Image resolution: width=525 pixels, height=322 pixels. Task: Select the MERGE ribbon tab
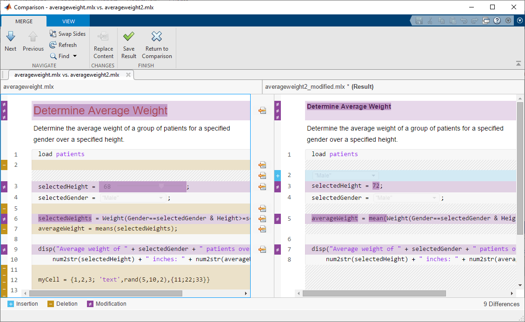pos(24,21)
